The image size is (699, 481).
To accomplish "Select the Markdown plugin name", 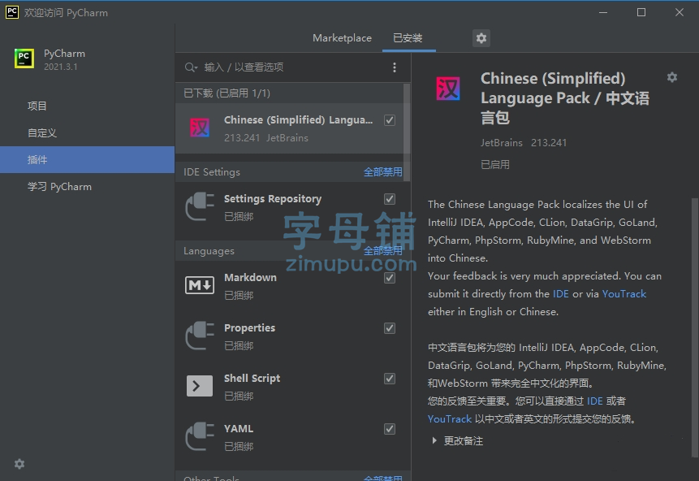I will click(x=250, y=278).
